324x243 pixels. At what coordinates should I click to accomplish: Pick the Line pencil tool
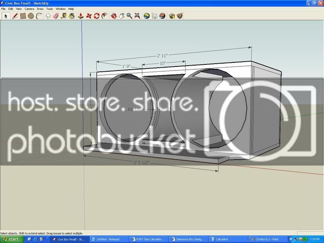pyautogui.click(x=15, y=16)
